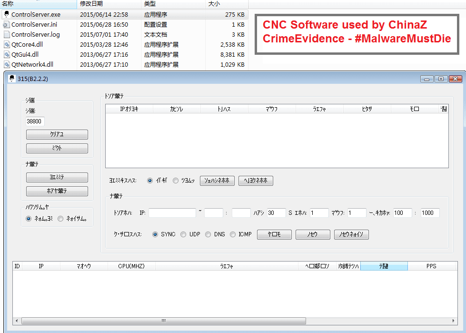Image resolution: width=466 pixels, height=333 pixels.
Task: Click the QtNetwork4.dll file icon
Action: pos(6,64)
